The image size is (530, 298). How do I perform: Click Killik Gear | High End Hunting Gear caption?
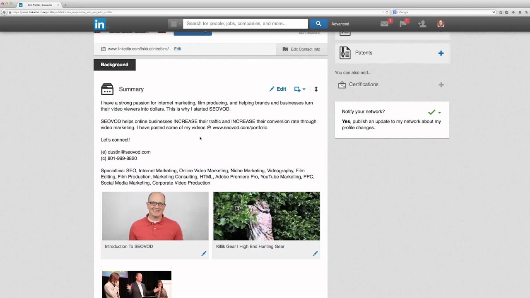pyautogui.click(x=250, y=247)
